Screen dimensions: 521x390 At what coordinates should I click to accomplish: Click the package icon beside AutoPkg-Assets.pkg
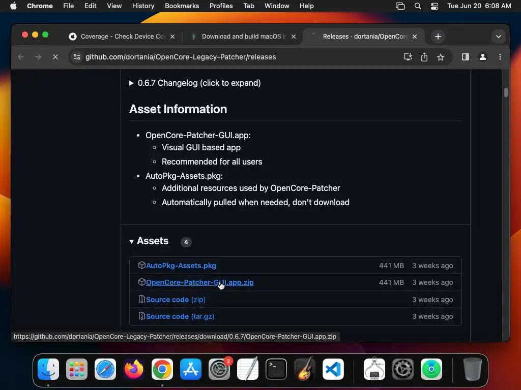(141, 265)
